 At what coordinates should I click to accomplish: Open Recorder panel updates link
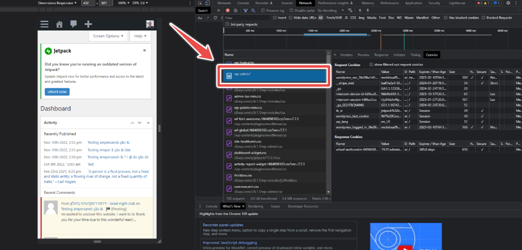point(223,225)
